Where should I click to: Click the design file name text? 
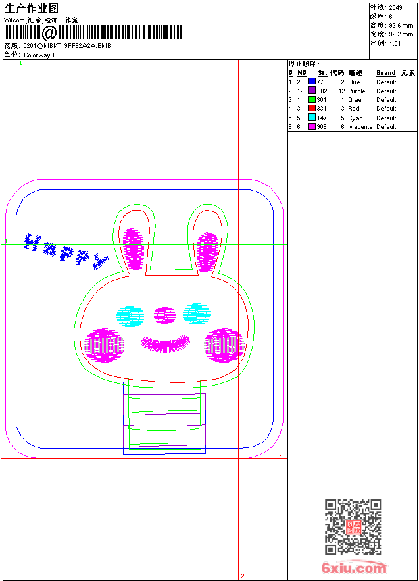click(x=67, y=45)
